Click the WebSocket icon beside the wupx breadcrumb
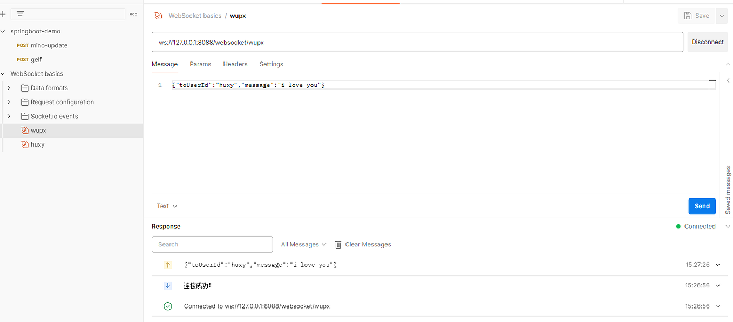This screenshot has width=733, height=322. pyautogui.click(x=158, y=16)
